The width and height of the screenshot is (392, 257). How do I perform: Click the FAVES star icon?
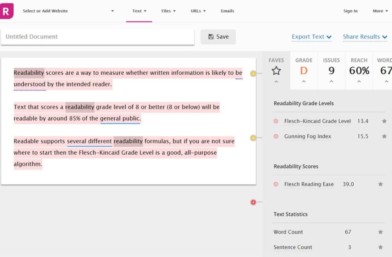[x=276, y=70]
